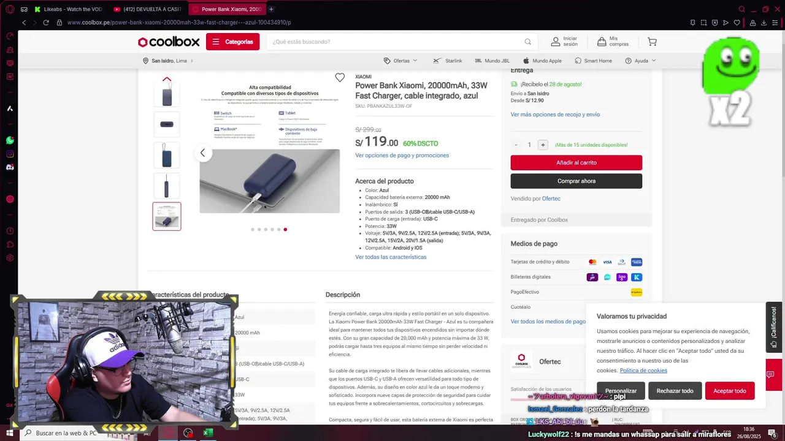
Task: Open 'Ver más opciones de recojo y envío'
Action: [555, 115]
